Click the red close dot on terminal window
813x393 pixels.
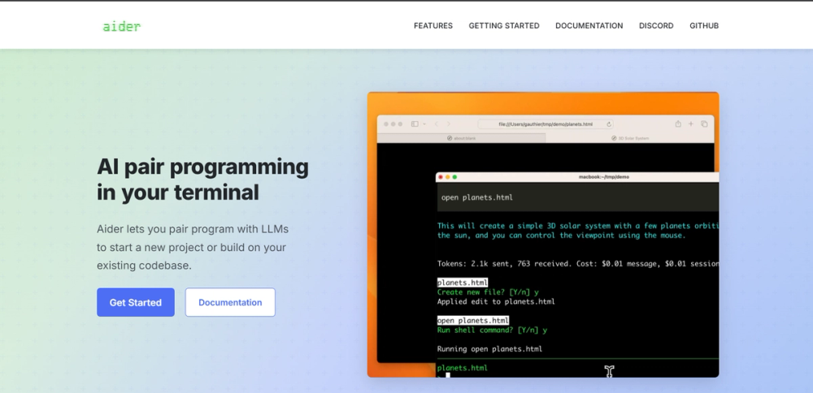pyautogui.click(x=441, y=177)
